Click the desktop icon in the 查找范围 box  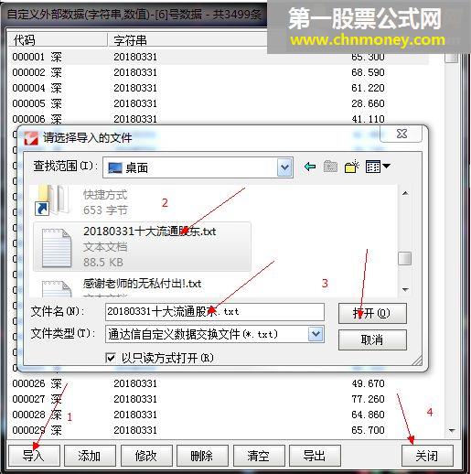pyautogui.click(x=115, y=167)
